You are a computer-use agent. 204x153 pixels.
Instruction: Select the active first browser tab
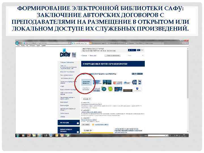80,43
